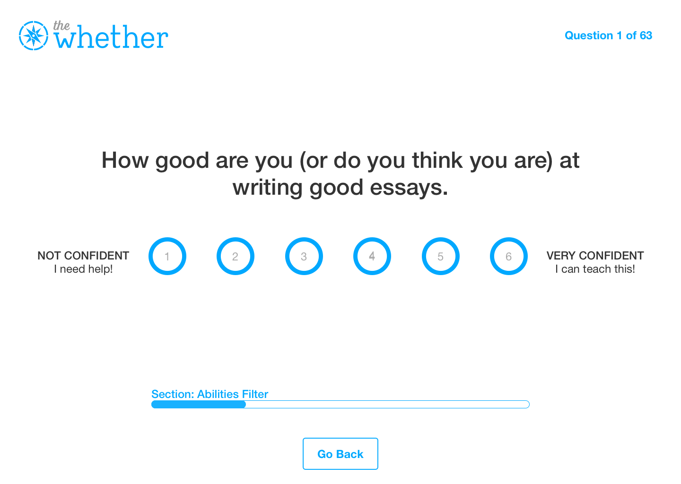This screenshot has width=681, height=484.
Task: Select confidence rating 1
Action: tap(167, 256)
